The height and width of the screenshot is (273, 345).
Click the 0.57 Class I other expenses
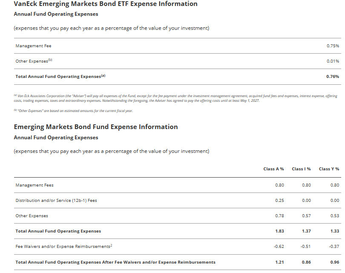click(306, 216)
